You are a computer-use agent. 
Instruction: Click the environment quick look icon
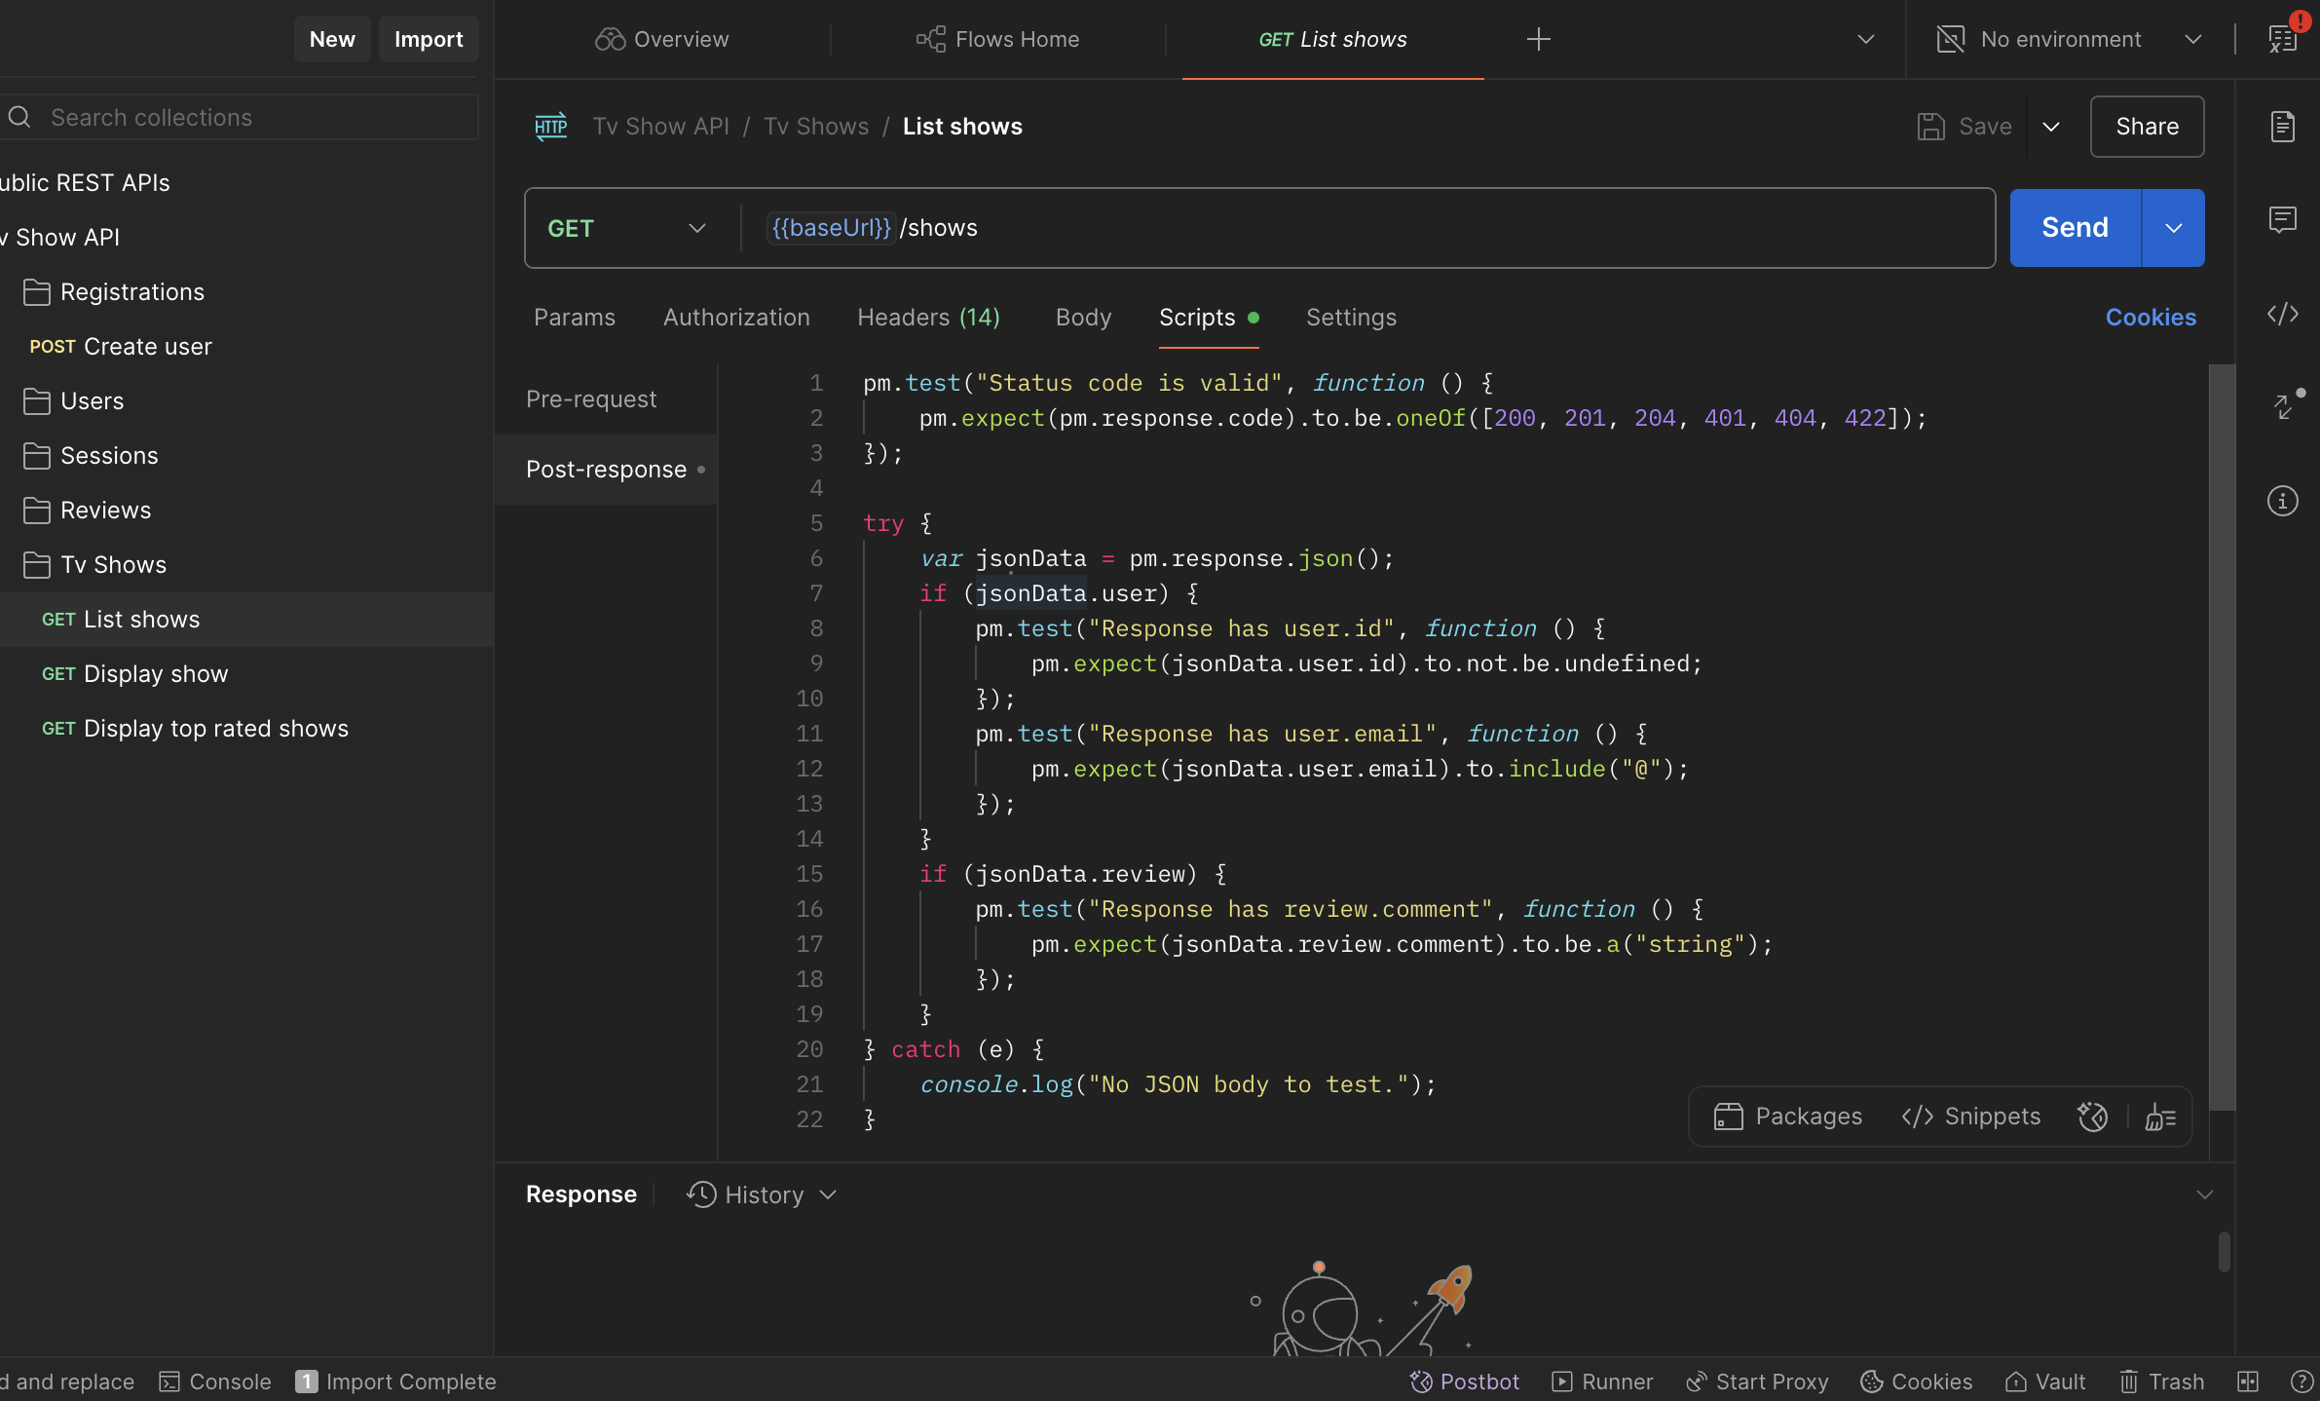2283,39
